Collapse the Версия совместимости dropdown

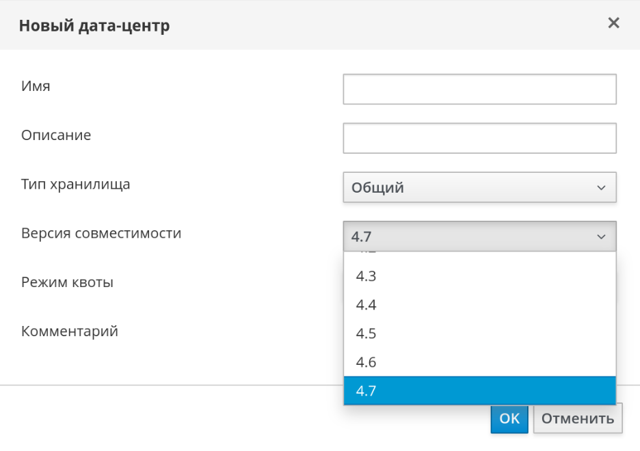click(x=479, y=236)
